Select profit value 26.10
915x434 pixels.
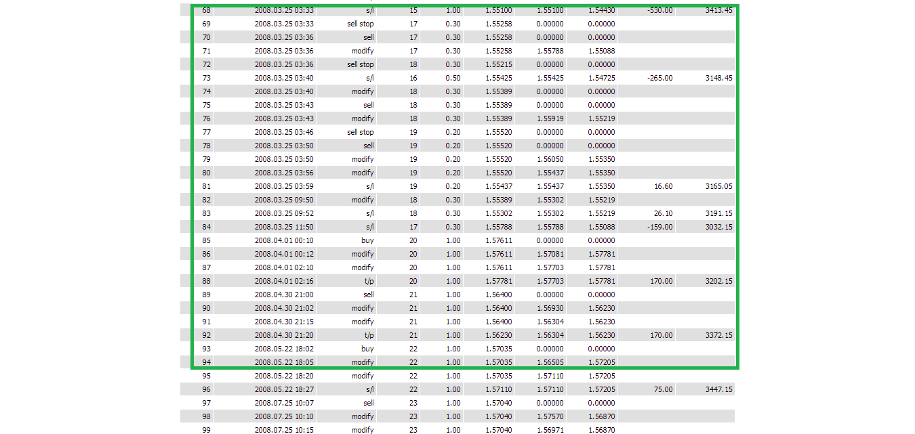pos(664,213)
